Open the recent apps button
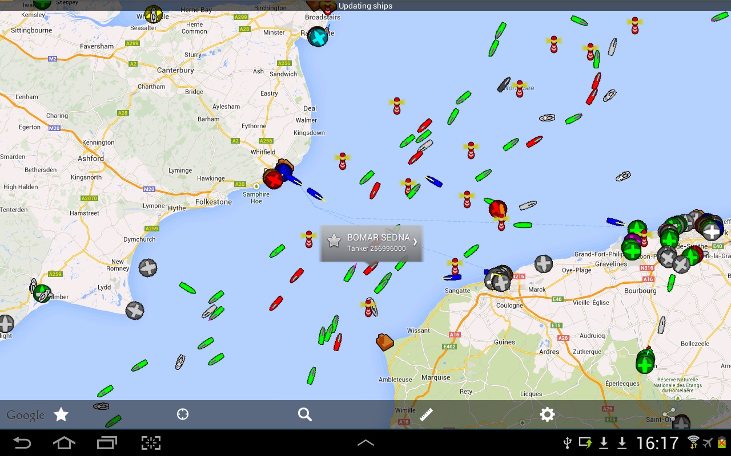The height and width of the screenshot is (456, 731). pos(107,443)
